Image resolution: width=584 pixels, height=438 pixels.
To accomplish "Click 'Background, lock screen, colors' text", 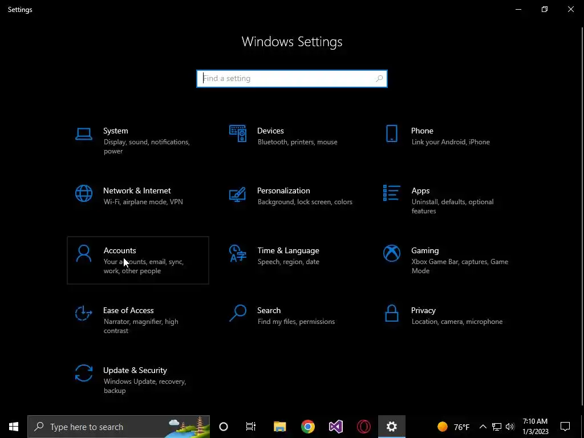I will coord(305,202).
